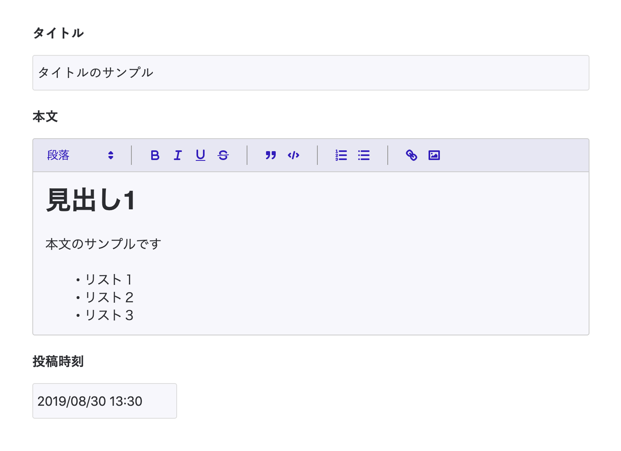This screenshot has width=621, height=451.
Task: Apply strikethrough formatting with the S icon
Action: pos(223,155)
